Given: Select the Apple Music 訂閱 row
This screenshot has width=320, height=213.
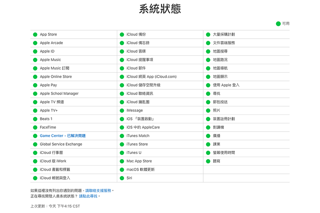Looking at the screenshot, I should pos(54,68).
